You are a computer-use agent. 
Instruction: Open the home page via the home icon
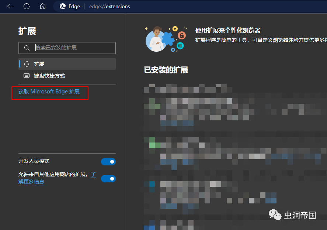[43, 6]
